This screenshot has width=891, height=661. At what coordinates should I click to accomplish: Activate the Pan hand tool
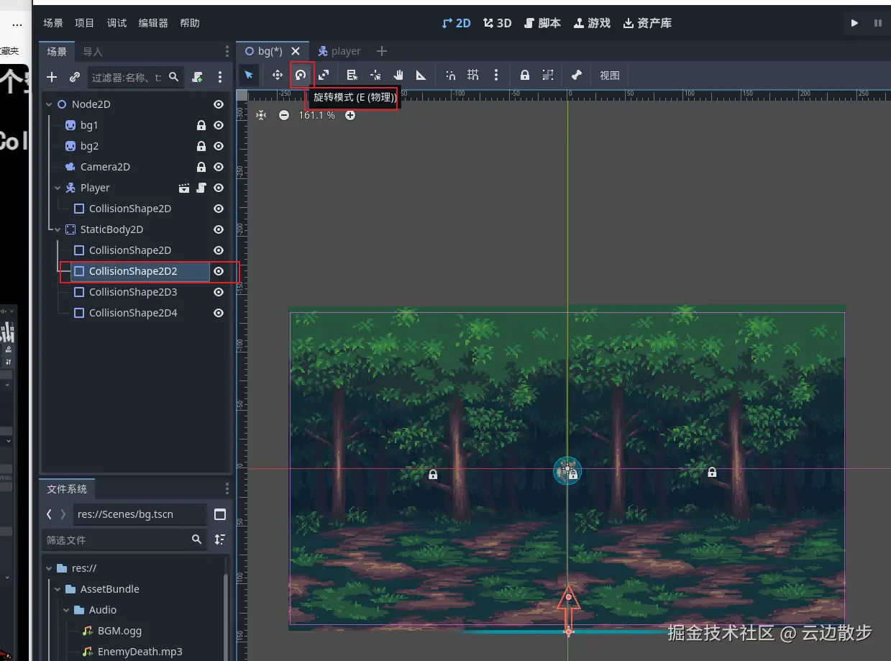click(x=398, y=75)
